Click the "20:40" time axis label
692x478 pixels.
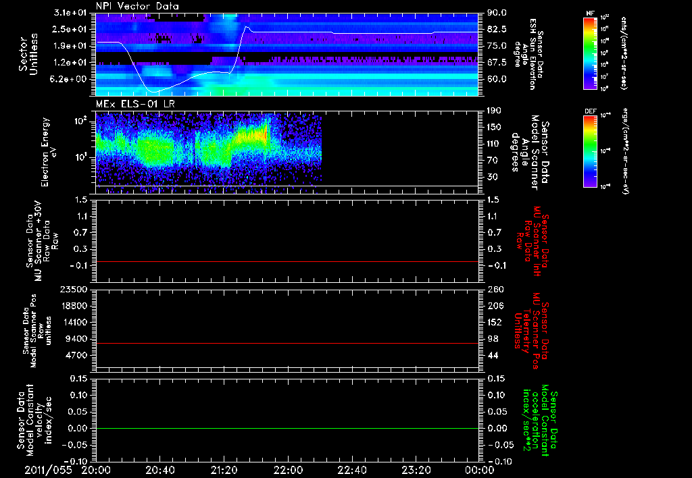[159, 470]
